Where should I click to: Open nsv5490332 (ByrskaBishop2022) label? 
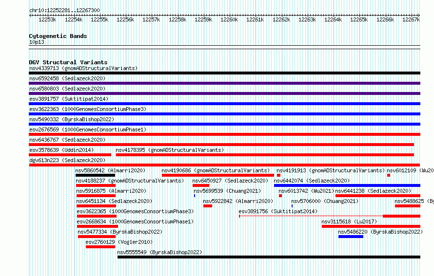click(x=72, y=119)
